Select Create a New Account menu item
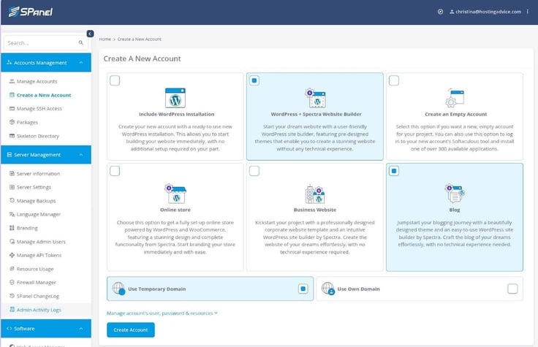The height and width of the screenshot is (347, 538). click(44, 95)
